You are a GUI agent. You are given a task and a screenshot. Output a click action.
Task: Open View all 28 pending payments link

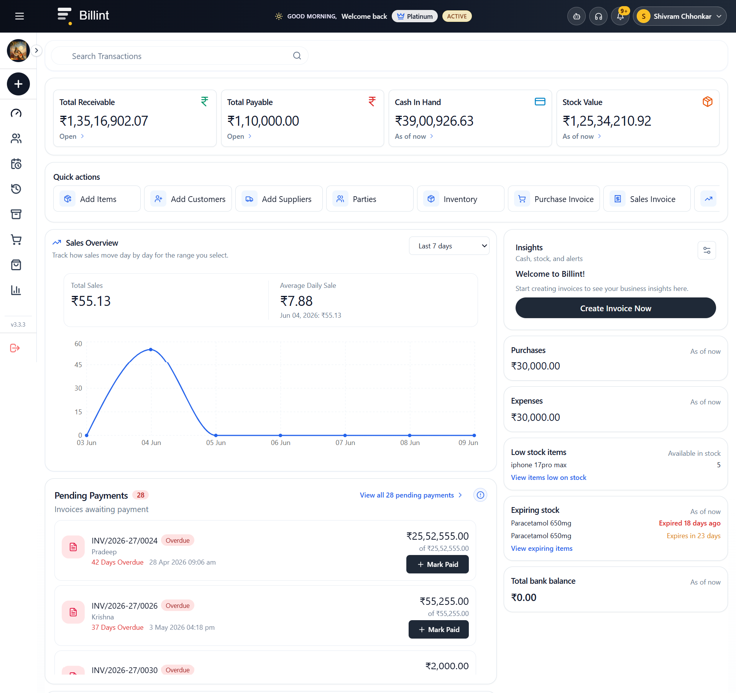[411, 495]
